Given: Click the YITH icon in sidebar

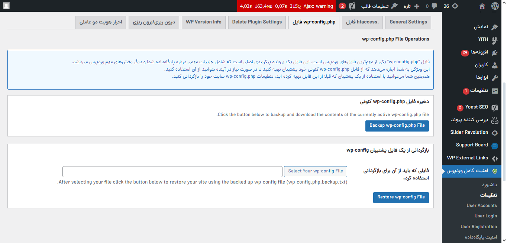Looking at the screenshot, I should [x=495, y=40].
